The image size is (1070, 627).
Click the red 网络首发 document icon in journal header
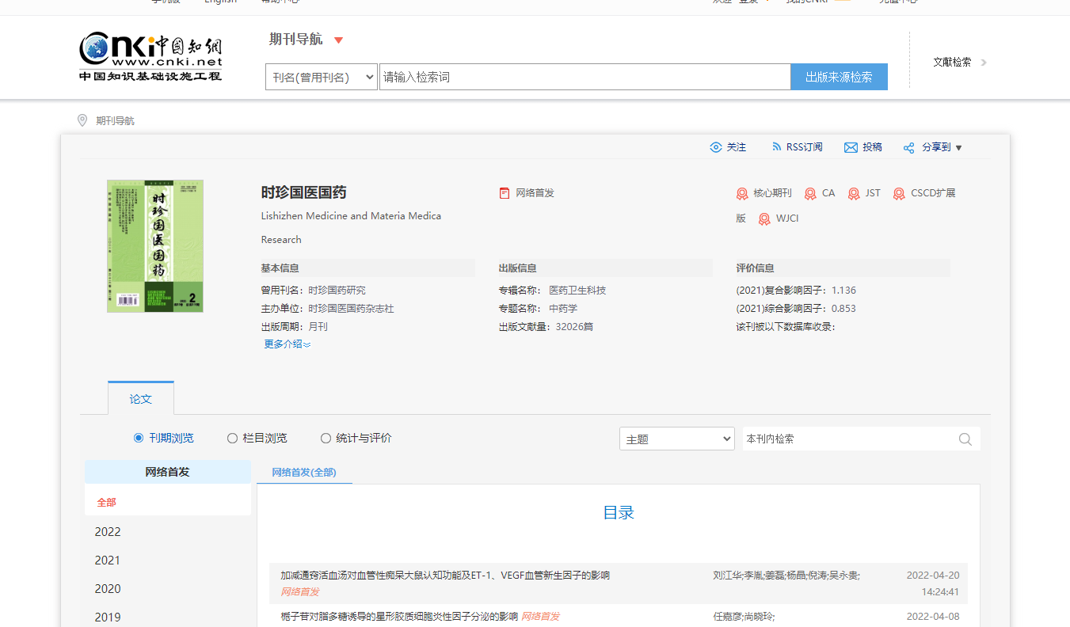tap(505, 193)
